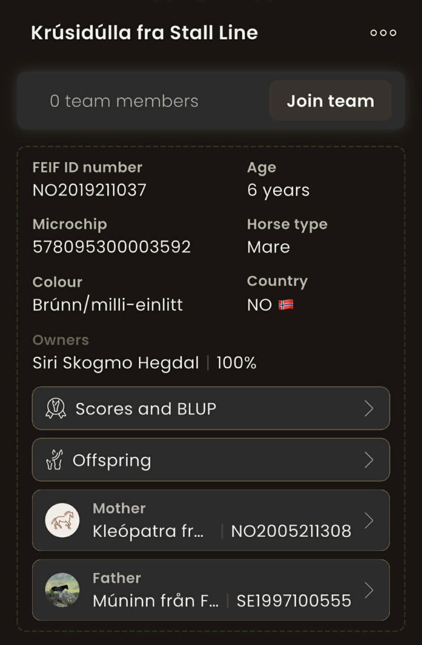422x645 pixels.
Task: Expand the Offspring chevron arrow
Action: 369,460
